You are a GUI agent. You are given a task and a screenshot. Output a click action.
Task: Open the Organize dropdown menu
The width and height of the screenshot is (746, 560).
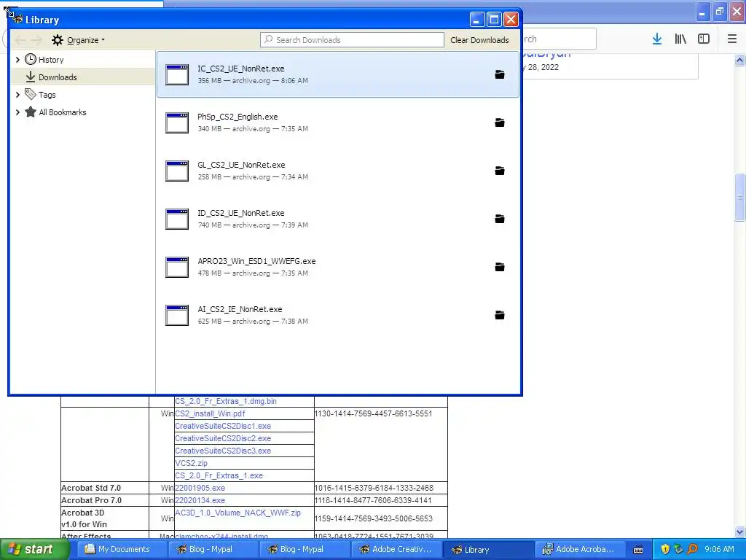pyautogui.click(x=79, y=40)
